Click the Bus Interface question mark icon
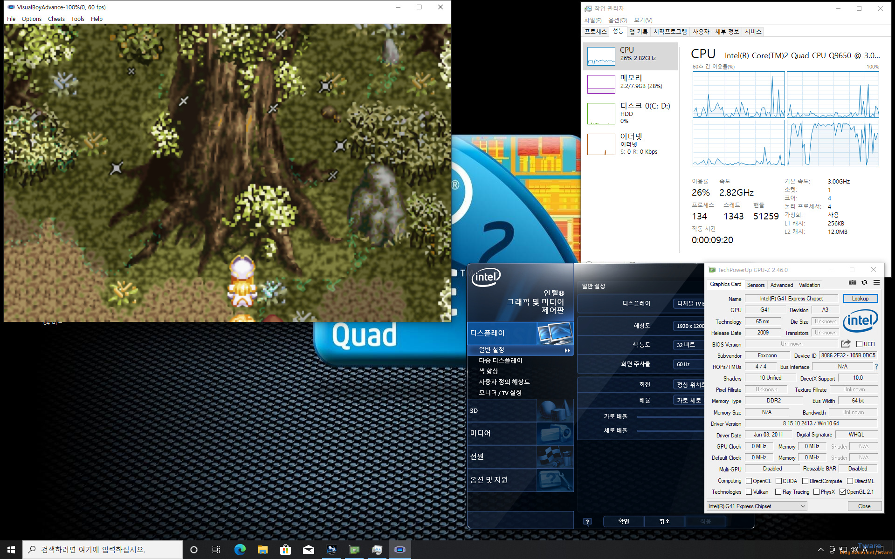895x559 pixels. pyautogui.click(x=876, y=367)
